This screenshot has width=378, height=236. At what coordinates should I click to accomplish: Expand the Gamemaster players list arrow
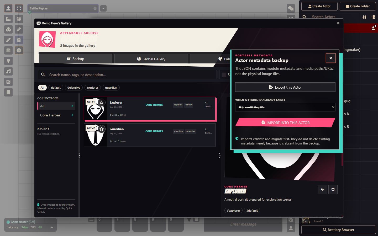(x=52, y=227)
